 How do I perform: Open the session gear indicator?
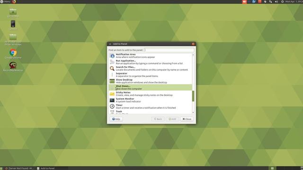click(x=282, y=1)
